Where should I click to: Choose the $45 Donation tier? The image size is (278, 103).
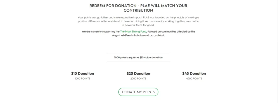click(194, 73)
